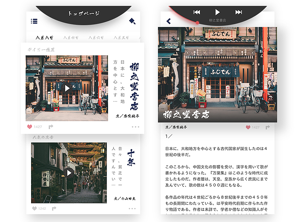Skip to previous track in player
Image resolution: width=296 pixels, height=222 pixels.
point(197,12)
